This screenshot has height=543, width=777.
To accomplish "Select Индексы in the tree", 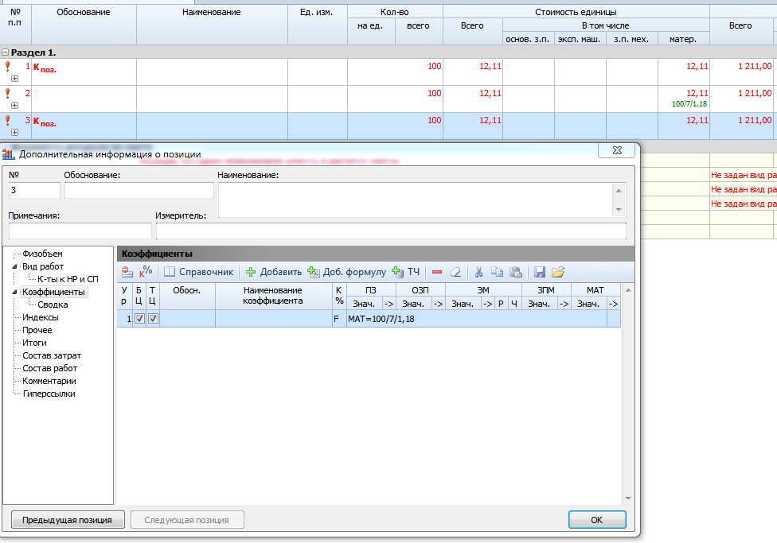I will pos(40,317).
